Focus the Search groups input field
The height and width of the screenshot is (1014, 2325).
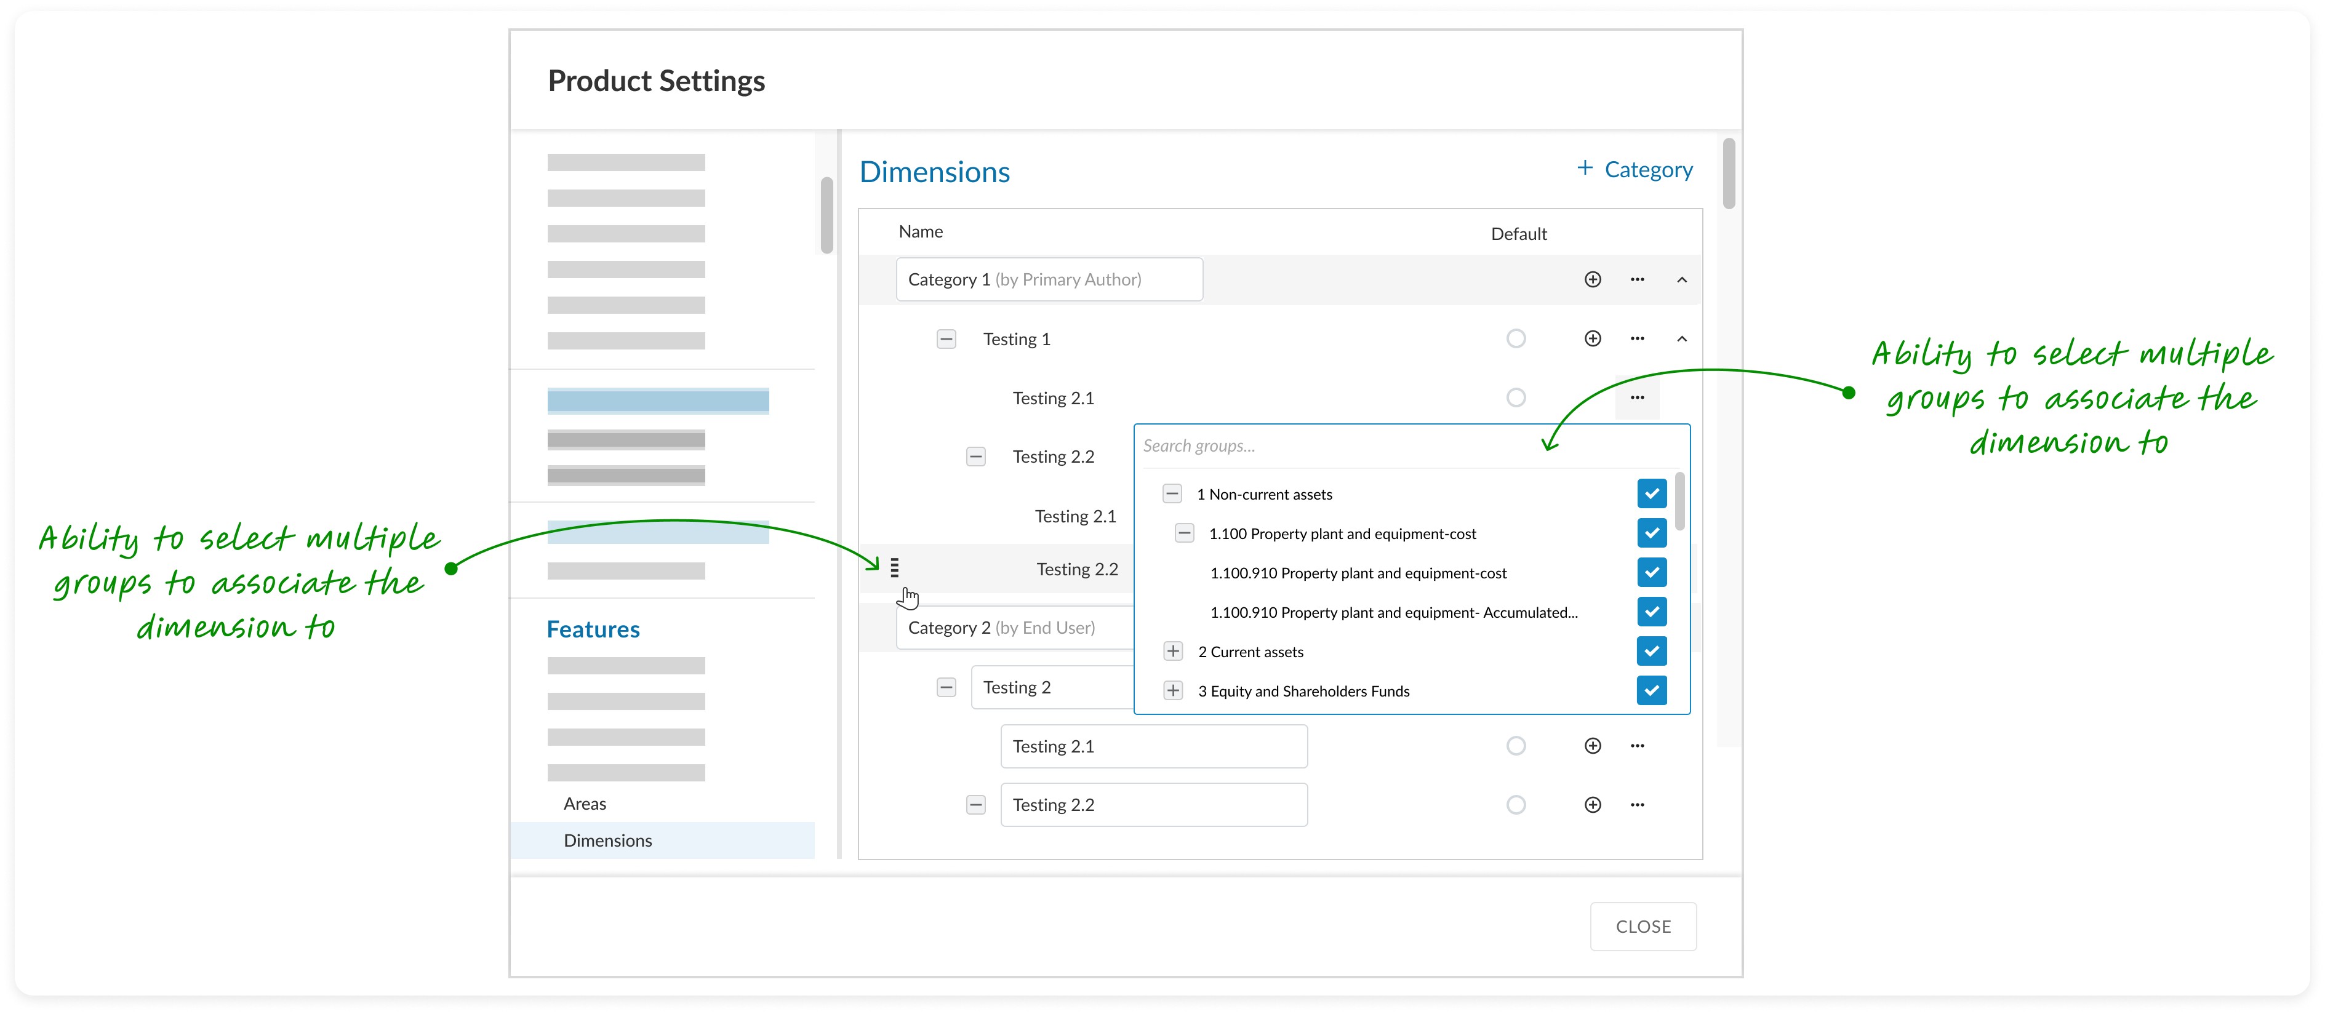pos(1411,445)
